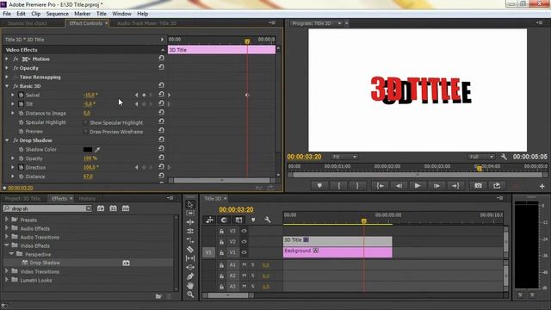This screenshot has width=551, height=310.
Task: Expand the Opacity effect
Action: click(7, 68)
